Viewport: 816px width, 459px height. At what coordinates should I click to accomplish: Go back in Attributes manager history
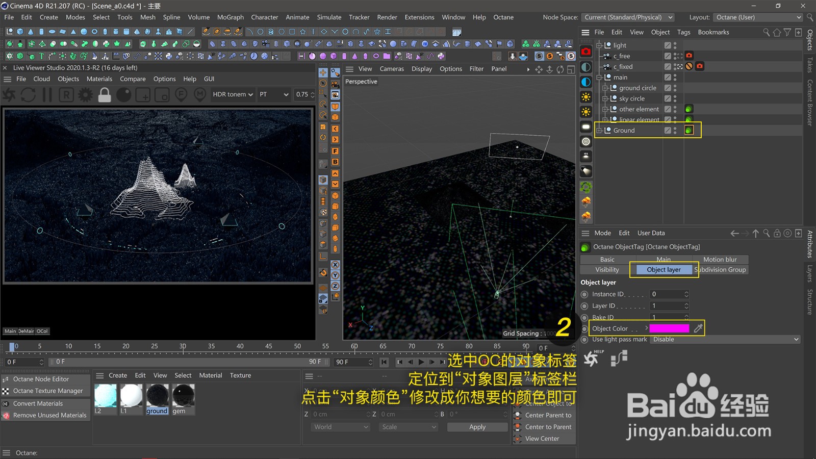734,233
